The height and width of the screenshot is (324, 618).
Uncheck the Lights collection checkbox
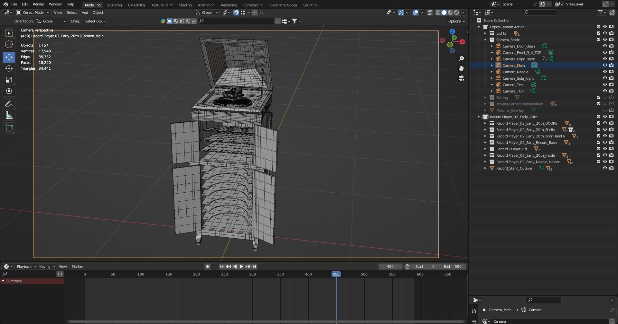pos(599,33)
